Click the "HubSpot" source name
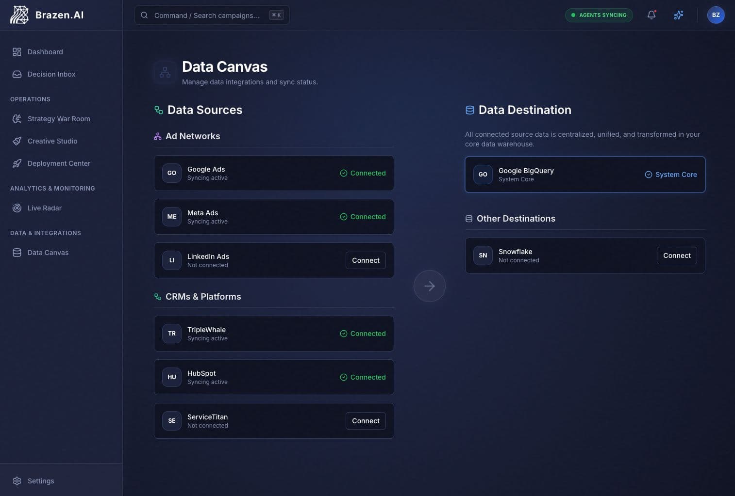 tap(201, 373)
